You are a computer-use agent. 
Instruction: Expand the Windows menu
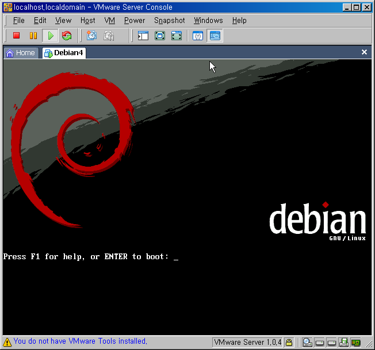point(208,20)
